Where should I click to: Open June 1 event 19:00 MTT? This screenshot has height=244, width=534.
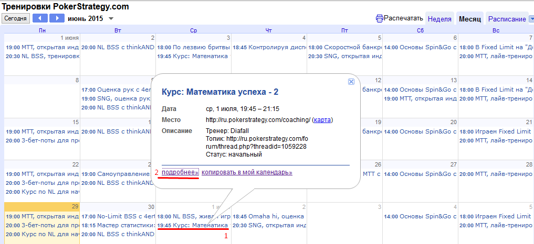pyautogui.click(x=43, y=47)
